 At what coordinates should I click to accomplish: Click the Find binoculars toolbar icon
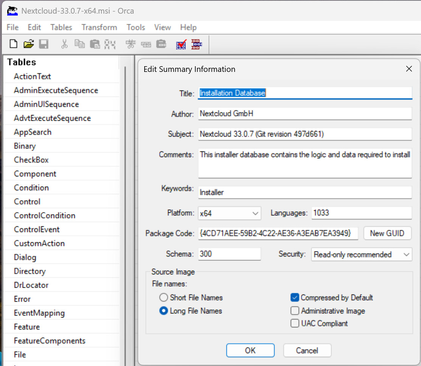[x=110, y=44]
